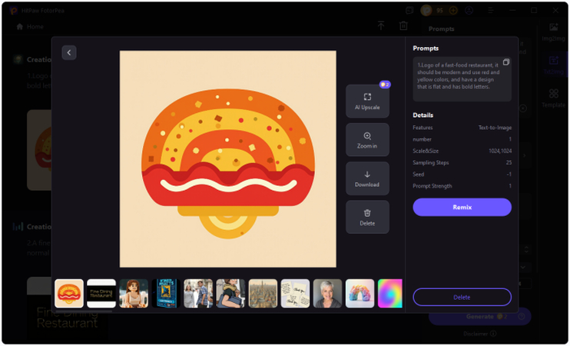Click the outlined Delete button in details panel
The height and width of the screenshot is (346, 570).
pyautogui.click(x=462, y=298)
